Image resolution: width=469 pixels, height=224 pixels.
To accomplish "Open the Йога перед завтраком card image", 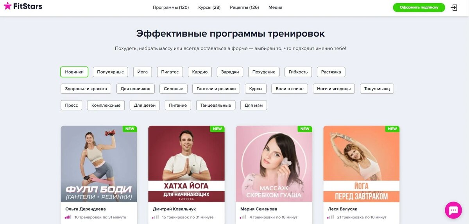I will click(362, 164).
